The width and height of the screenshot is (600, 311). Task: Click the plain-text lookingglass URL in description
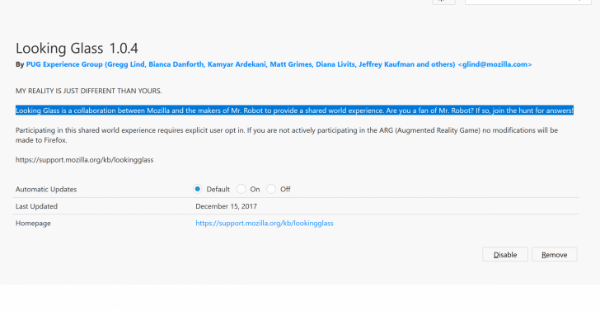tap(85, 160)
